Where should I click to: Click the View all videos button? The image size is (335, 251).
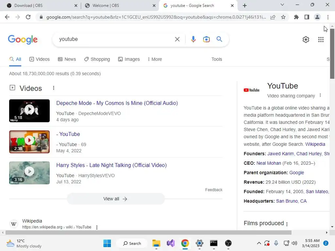(115, 199)
